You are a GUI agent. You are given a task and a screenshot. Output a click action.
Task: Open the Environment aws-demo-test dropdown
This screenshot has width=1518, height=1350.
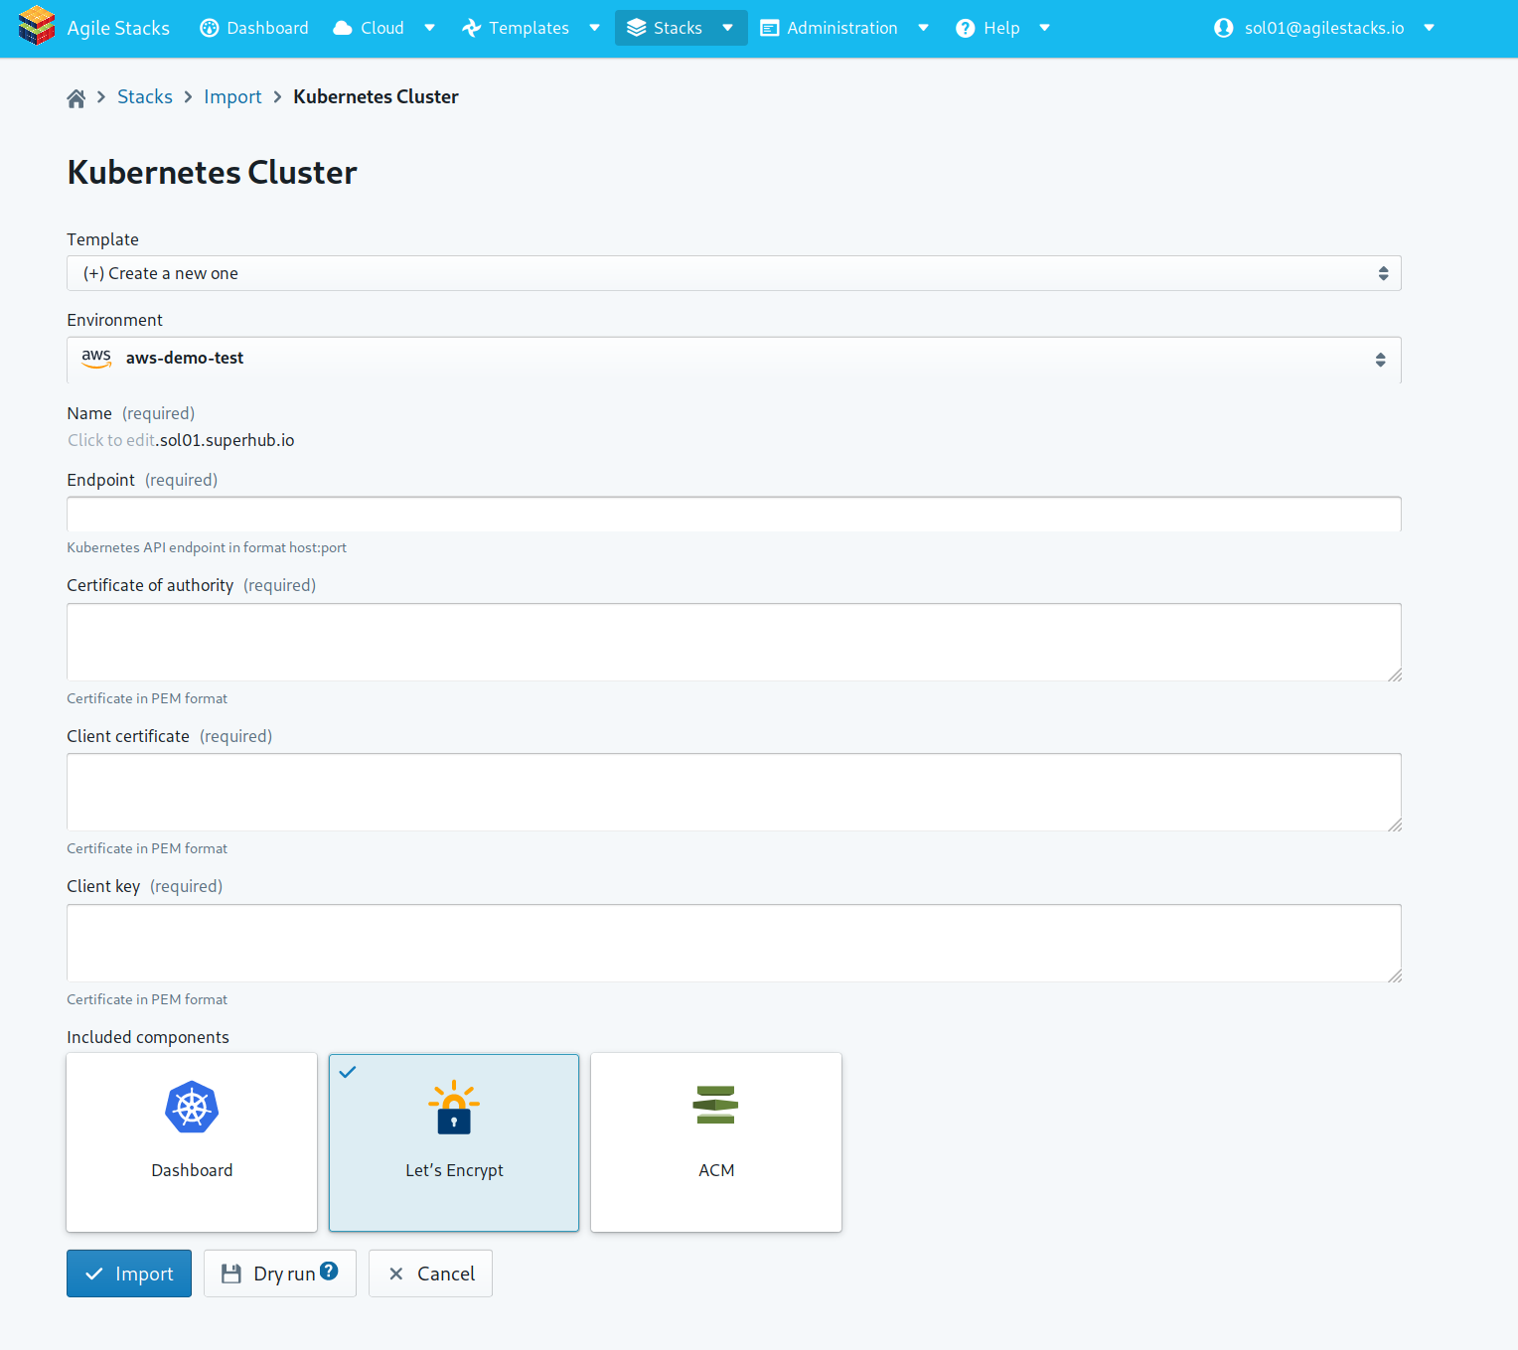coord(734,360)
